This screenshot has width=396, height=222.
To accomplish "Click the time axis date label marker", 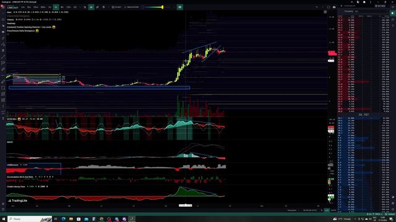I will point(186,205).
